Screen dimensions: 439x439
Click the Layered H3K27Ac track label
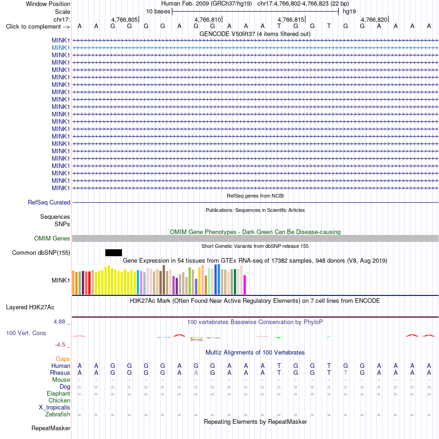pos(30,307)
